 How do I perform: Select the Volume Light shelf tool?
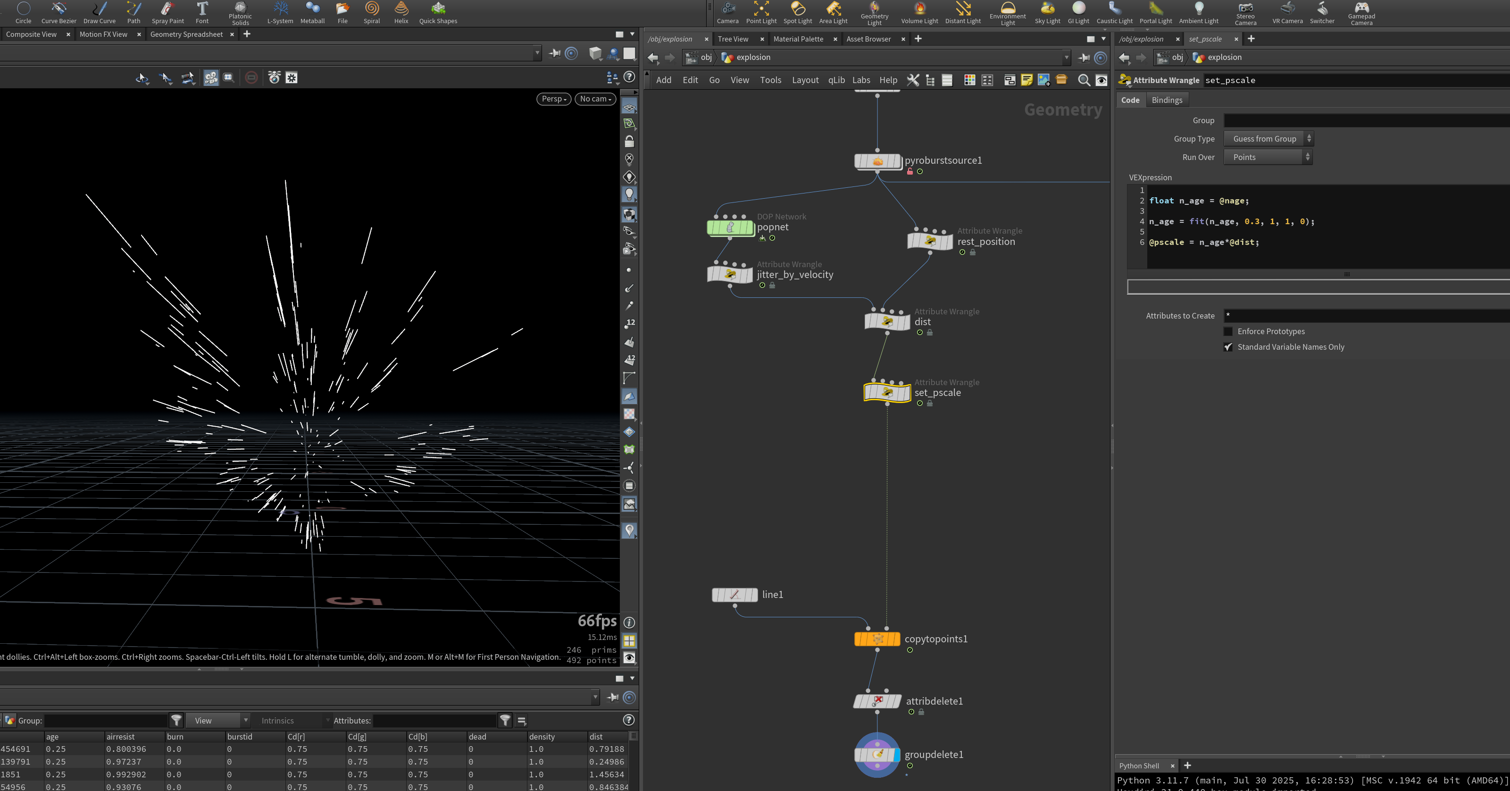919,12
